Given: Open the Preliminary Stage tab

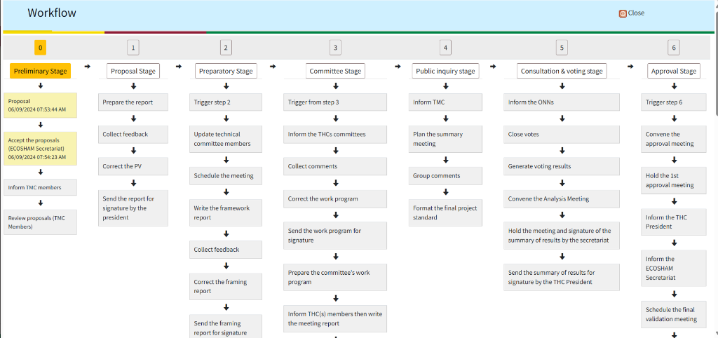Looking at the screenshot, I should coord(41,71).
